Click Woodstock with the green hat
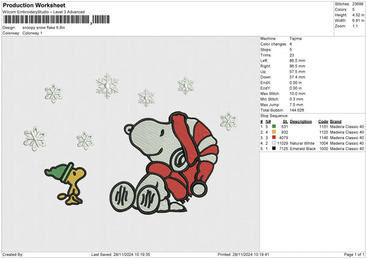Viewport: 367px width, 259px height. pos(65,183)
